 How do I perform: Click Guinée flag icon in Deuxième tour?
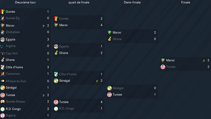[3, 12]
